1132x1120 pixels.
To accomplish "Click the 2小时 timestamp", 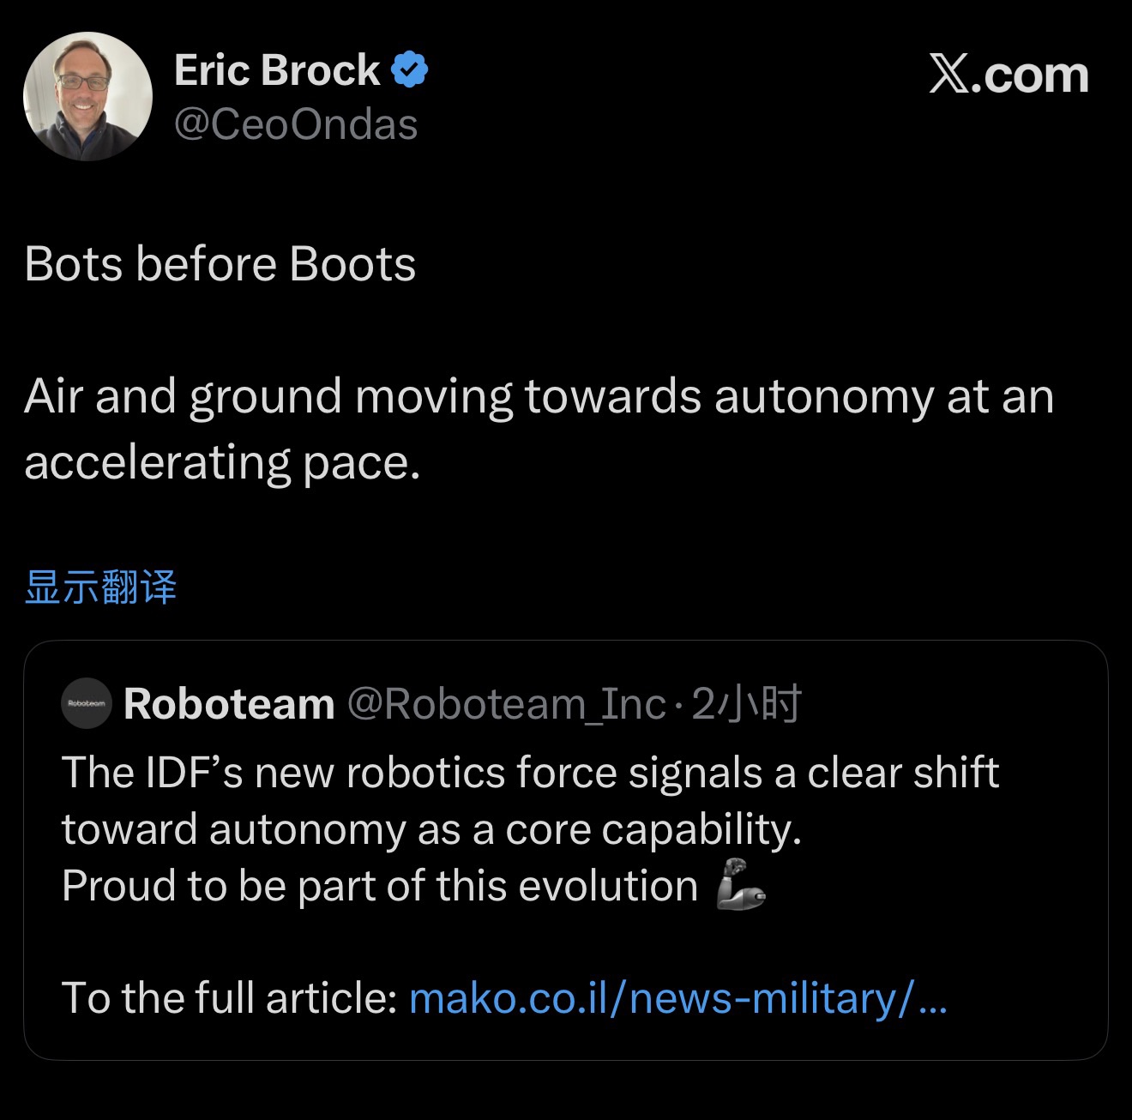I will click(x=746, y=704).
